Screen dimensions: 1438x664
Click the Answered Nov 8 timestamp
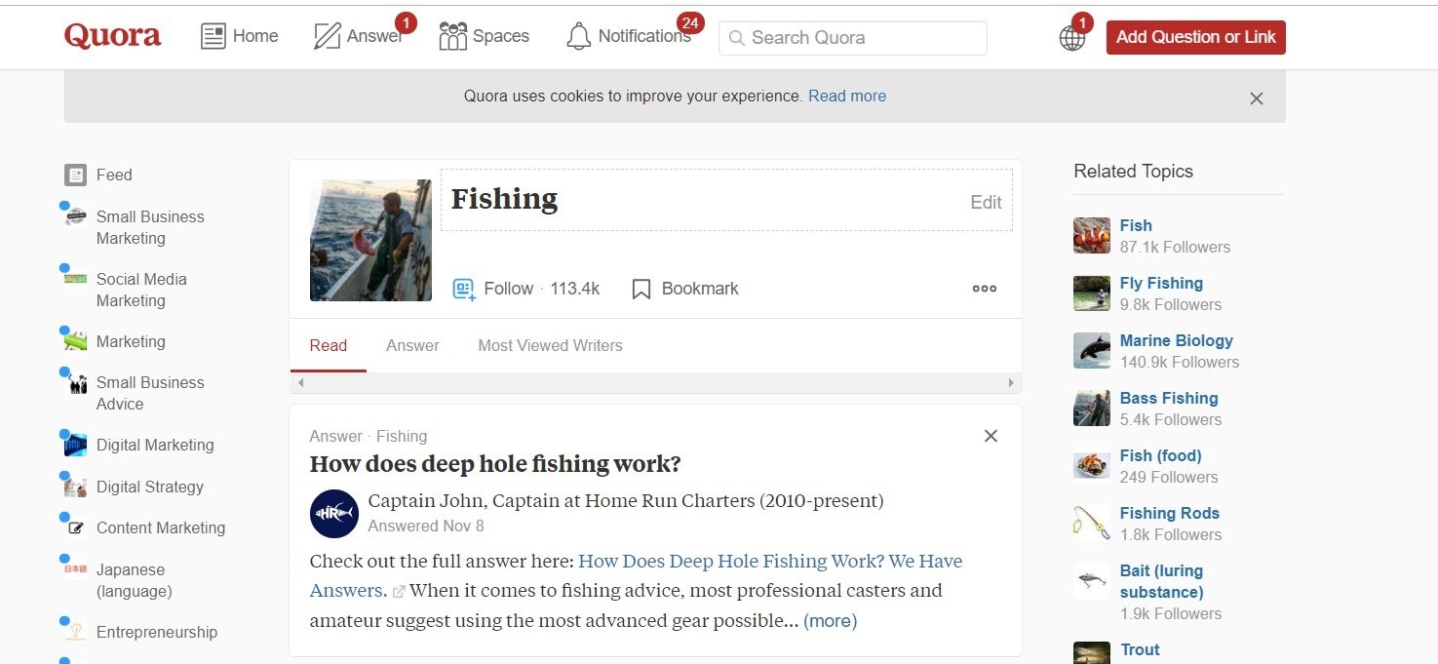pos(426,526)
